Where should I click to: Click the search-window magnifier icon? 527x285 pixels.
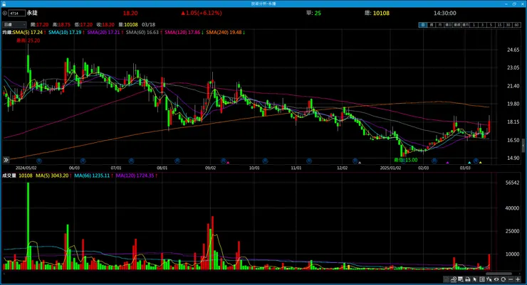pyautogui.click(x=461, y=279)
